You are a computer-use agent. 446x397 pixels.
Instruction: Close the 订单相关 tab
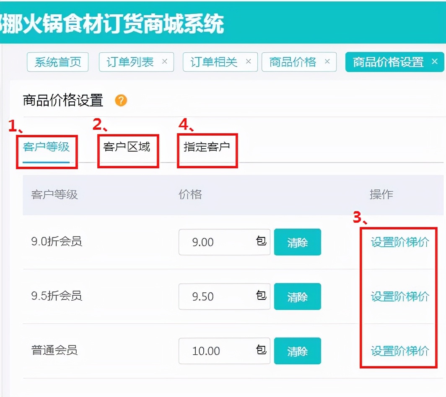[249, 62]
